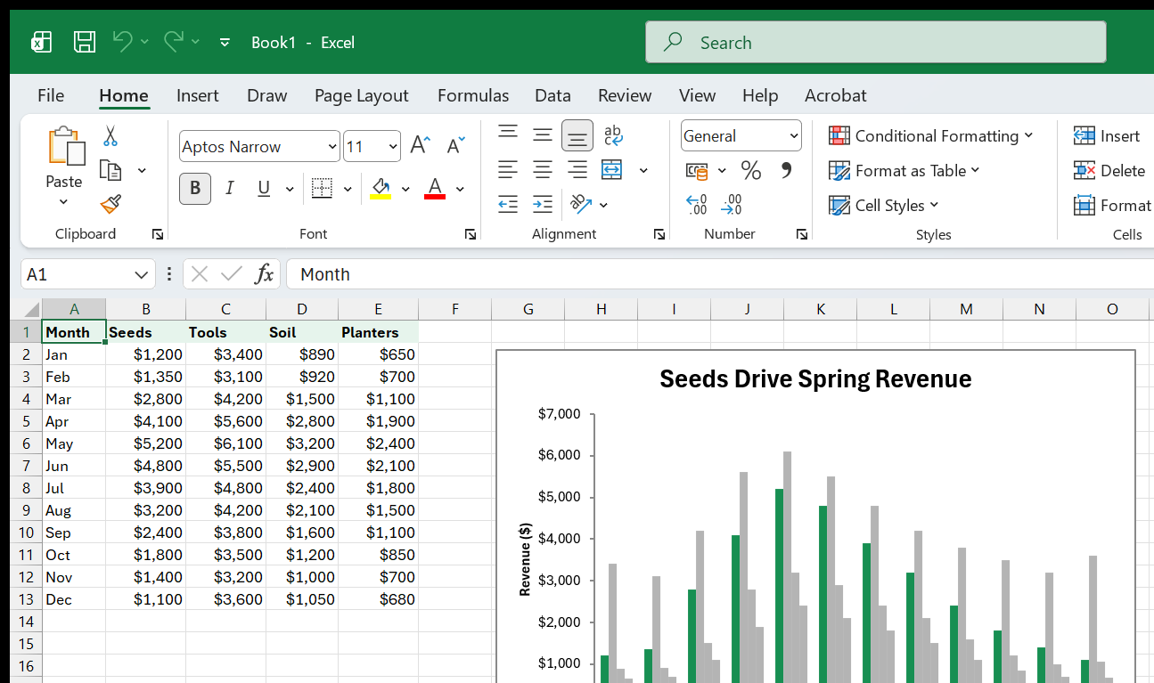Switch to the Insert tab
Image resolution: width=1154 pixels, height=683 pixels.
coord(197,95)
